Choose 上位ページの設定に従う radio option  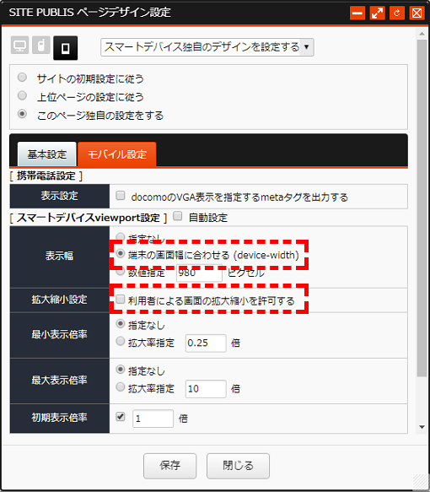pyautogui.click(x=22, y=95)
